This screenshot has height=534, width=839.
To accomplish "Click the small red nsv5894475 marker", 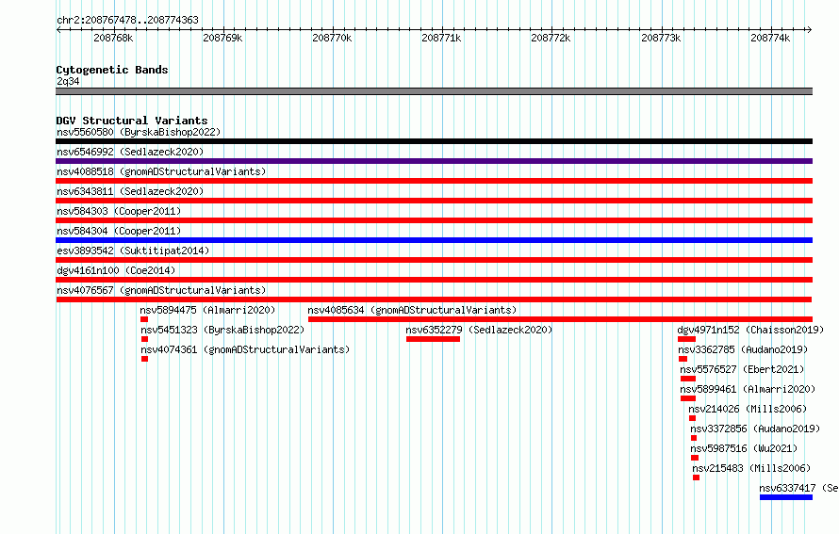I will pos(144,319).
